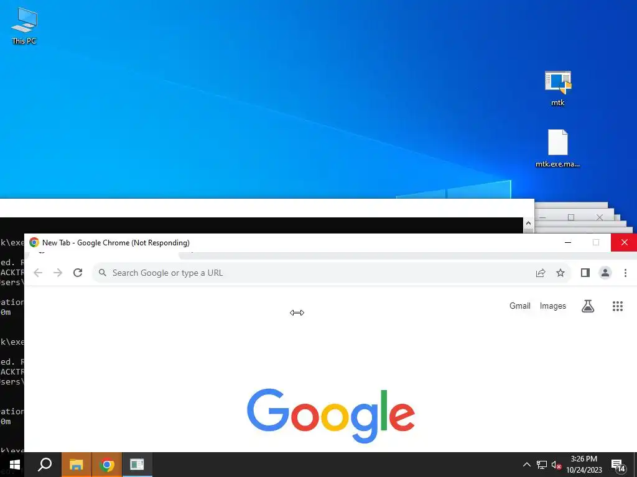
Task: Open network status tray icon
Action: 542,465
